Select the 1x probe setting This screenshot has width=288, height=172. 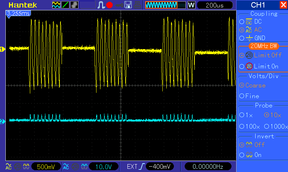click(x=246, y=115)
